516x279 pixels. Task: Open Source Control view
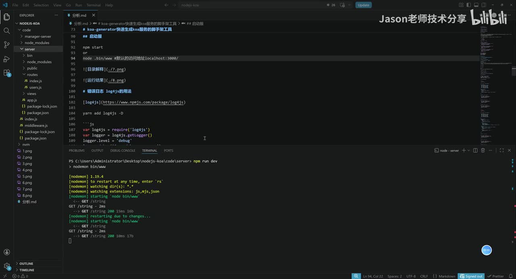point(6,45)
